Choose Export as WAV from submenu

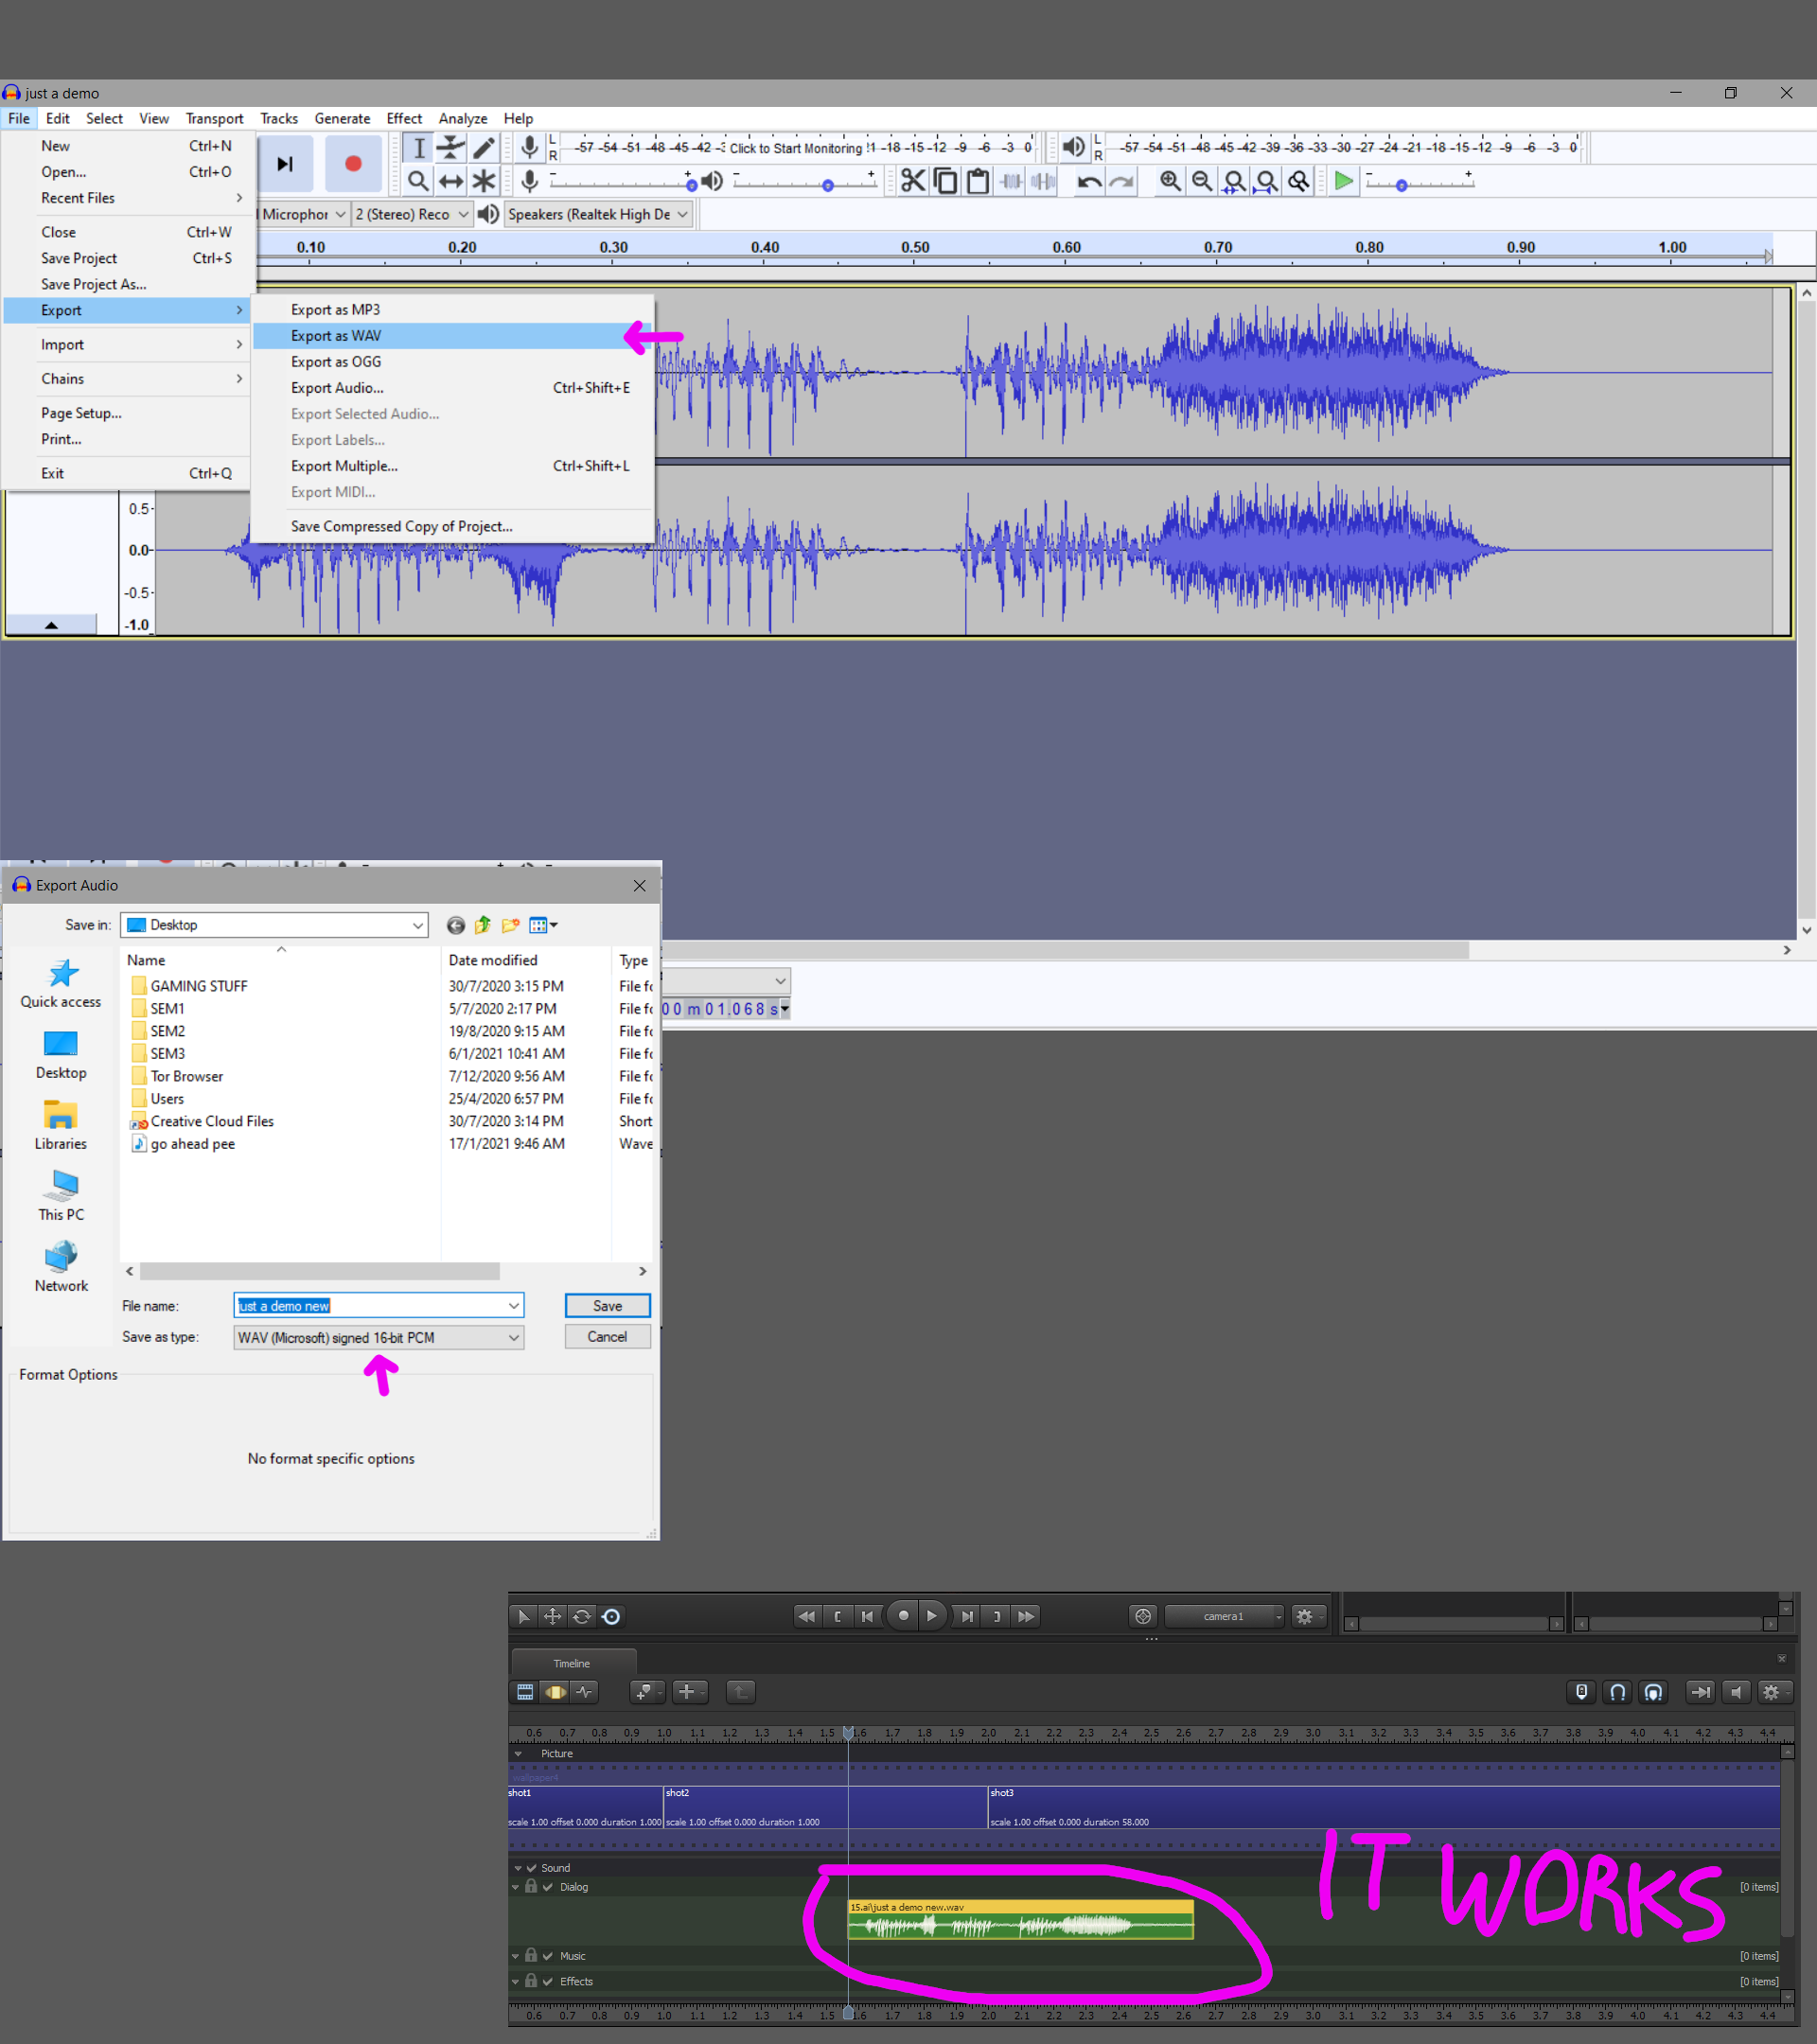[x=336, y=336]
